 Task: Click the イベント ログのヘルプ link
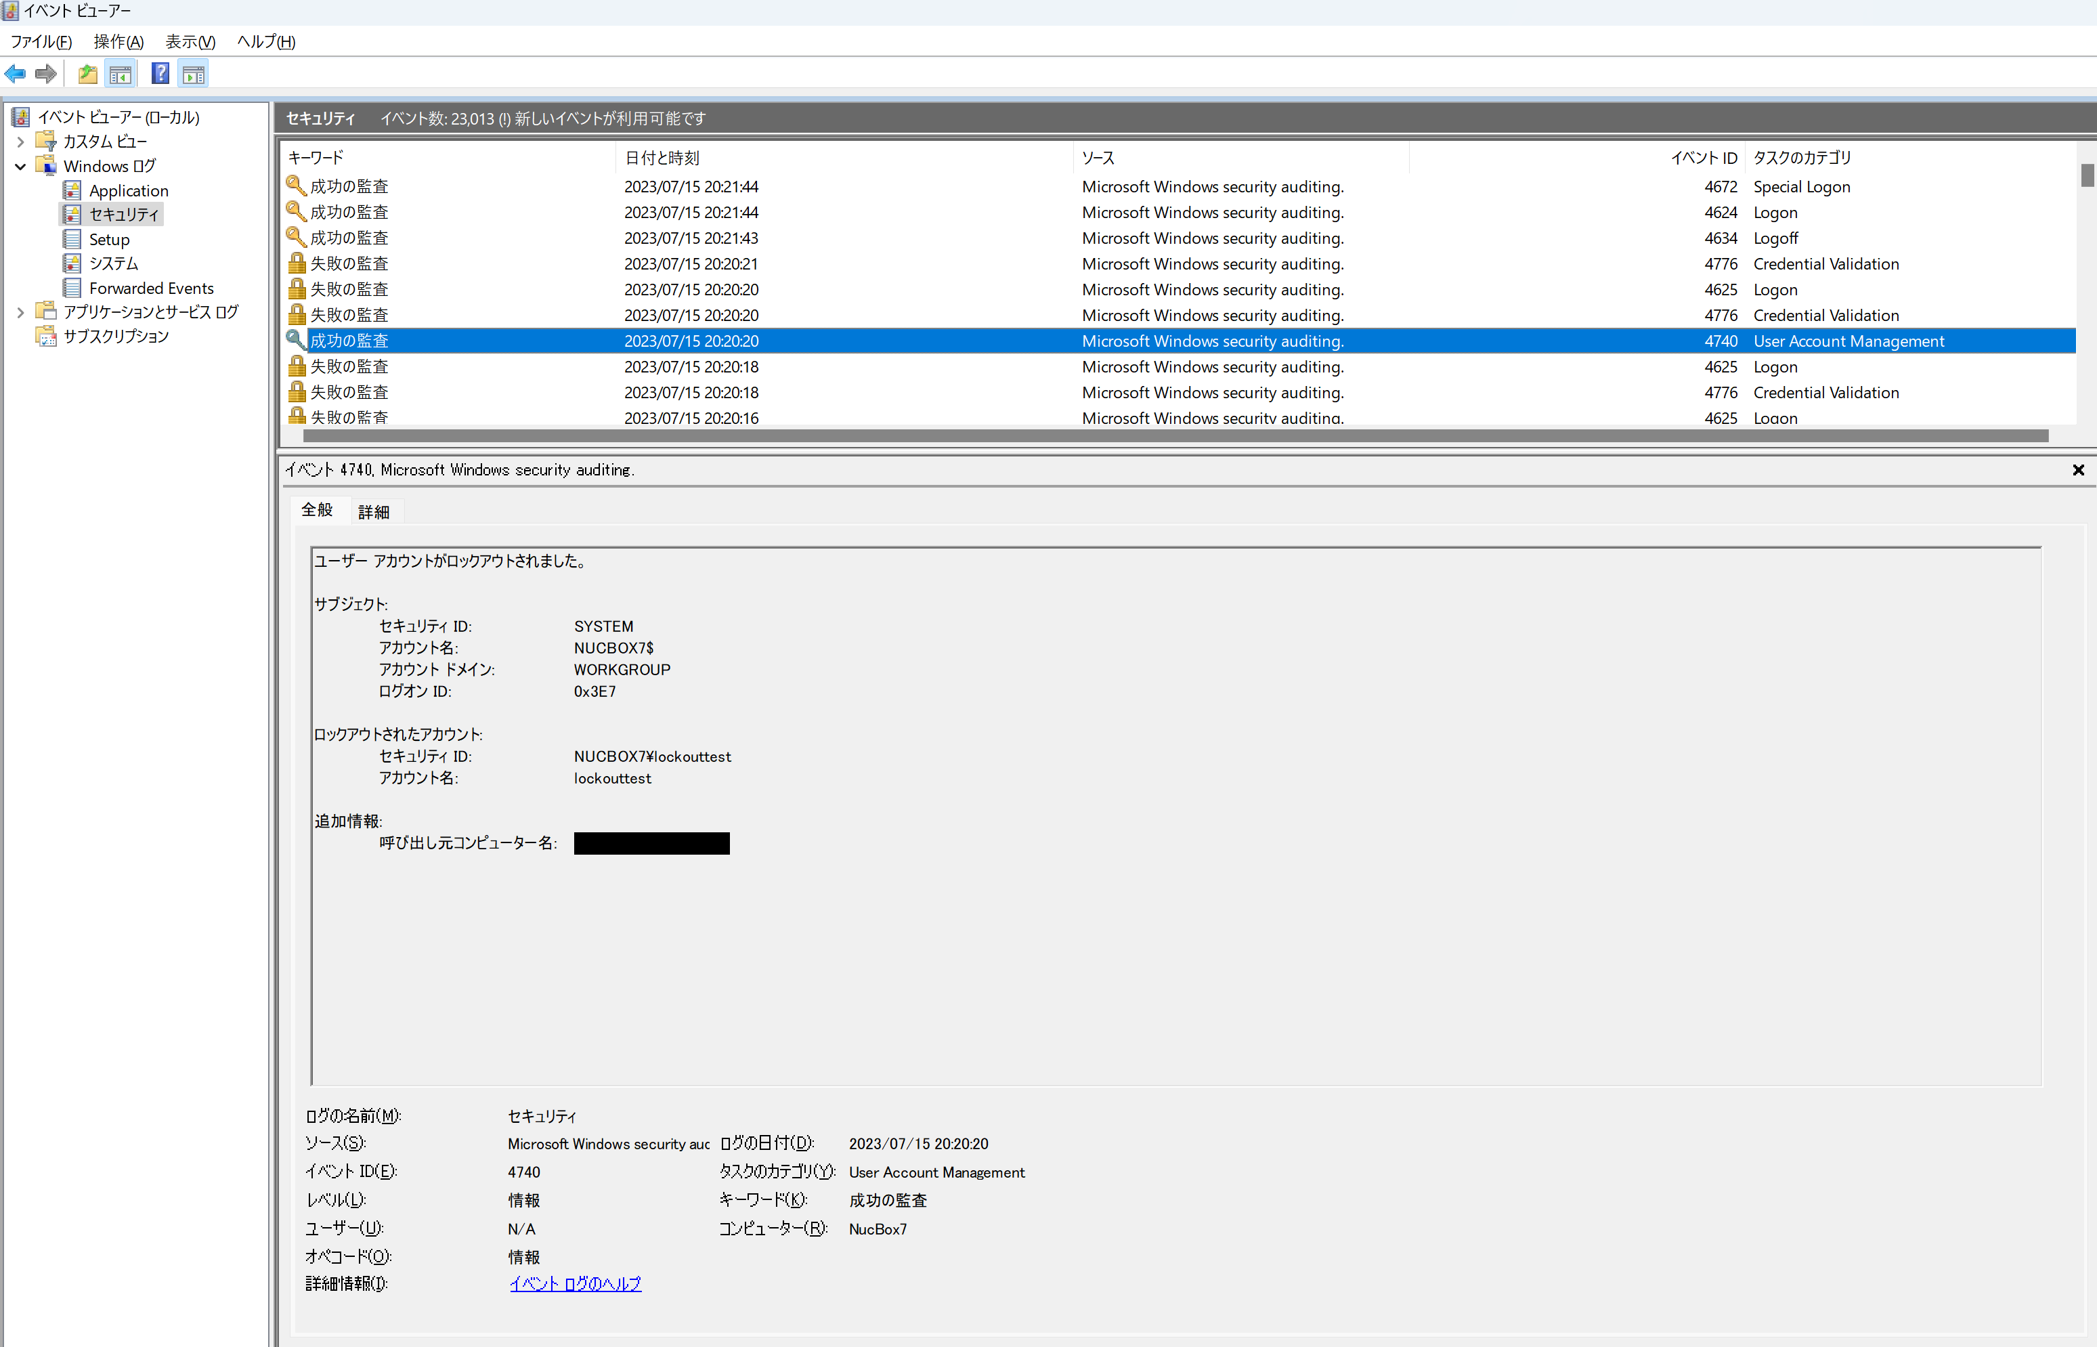(575, 1283)
